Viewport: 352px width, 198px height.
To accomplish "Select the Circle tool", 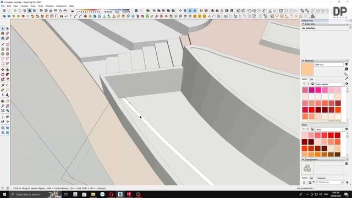I will (x=3, y=54).
